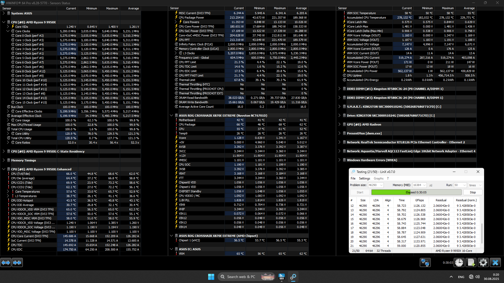This screenshot has height=283, width=504.
Task: Expand the Memory Timings section
Action: click(x=4, y=160)
